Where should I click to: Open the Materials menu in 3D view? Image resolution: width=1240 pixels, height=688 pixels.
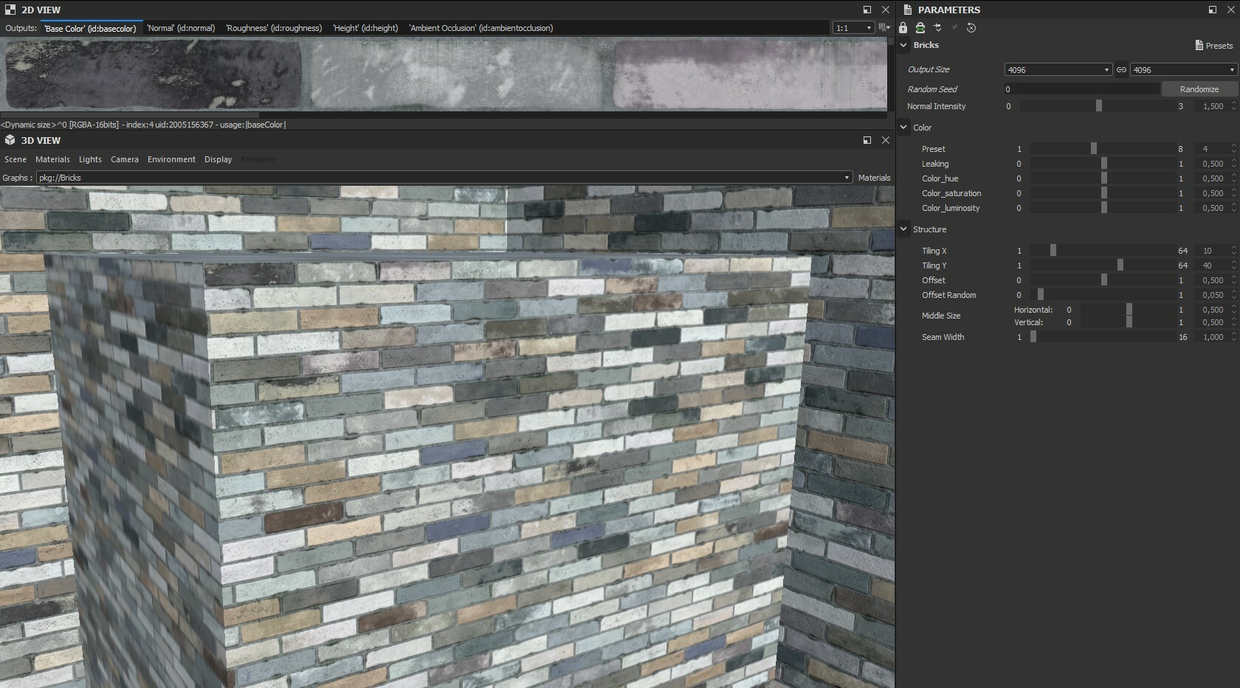click(x=52, y=159)
